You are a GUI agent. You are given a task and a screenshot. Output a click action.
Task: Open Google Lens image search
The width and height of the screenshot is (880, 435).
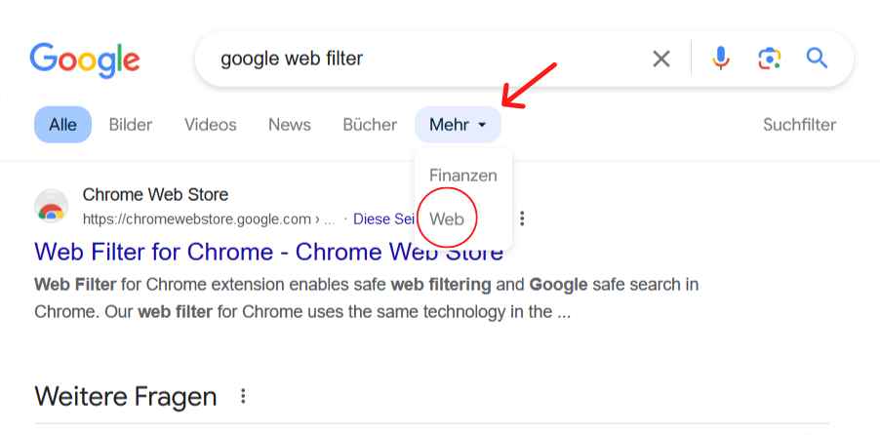coord(770,59)
